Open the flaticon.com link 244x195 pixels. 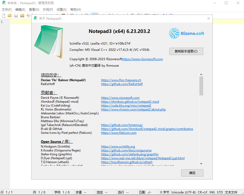coord(119,133)
